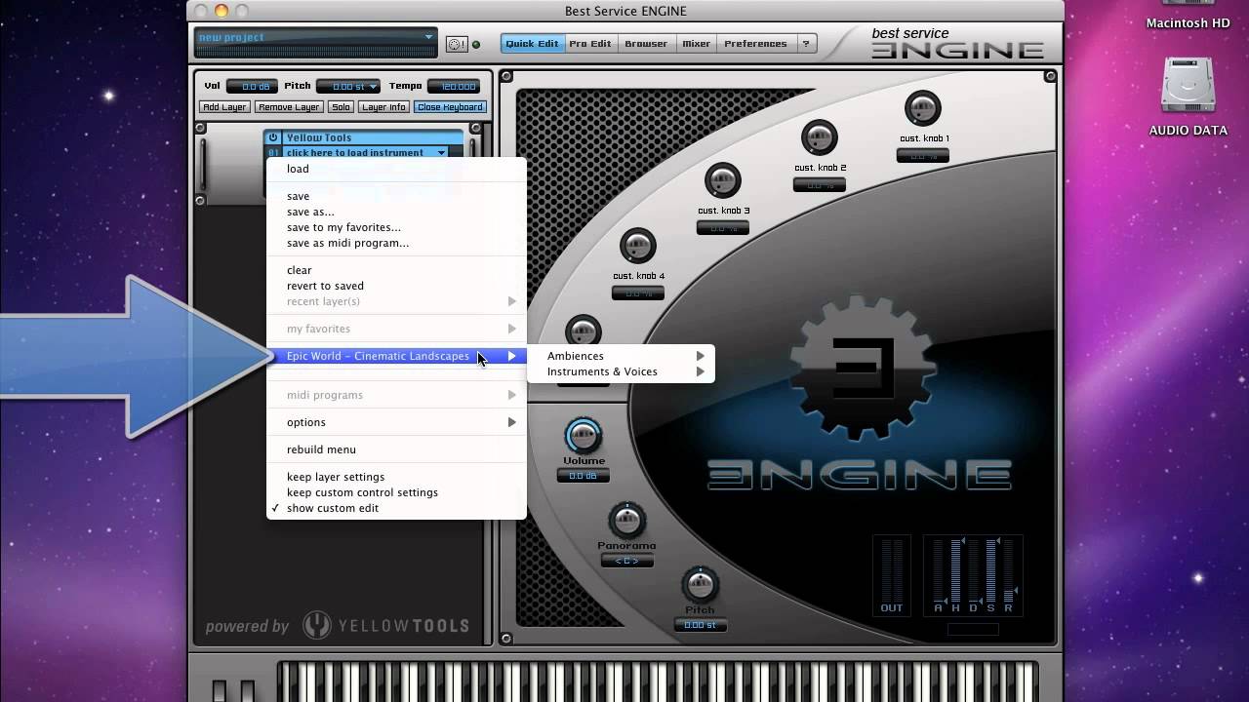Click the Pitch knob at the bottom
The height and width of the screenshot is (702, 1249).
coord(700,585)
